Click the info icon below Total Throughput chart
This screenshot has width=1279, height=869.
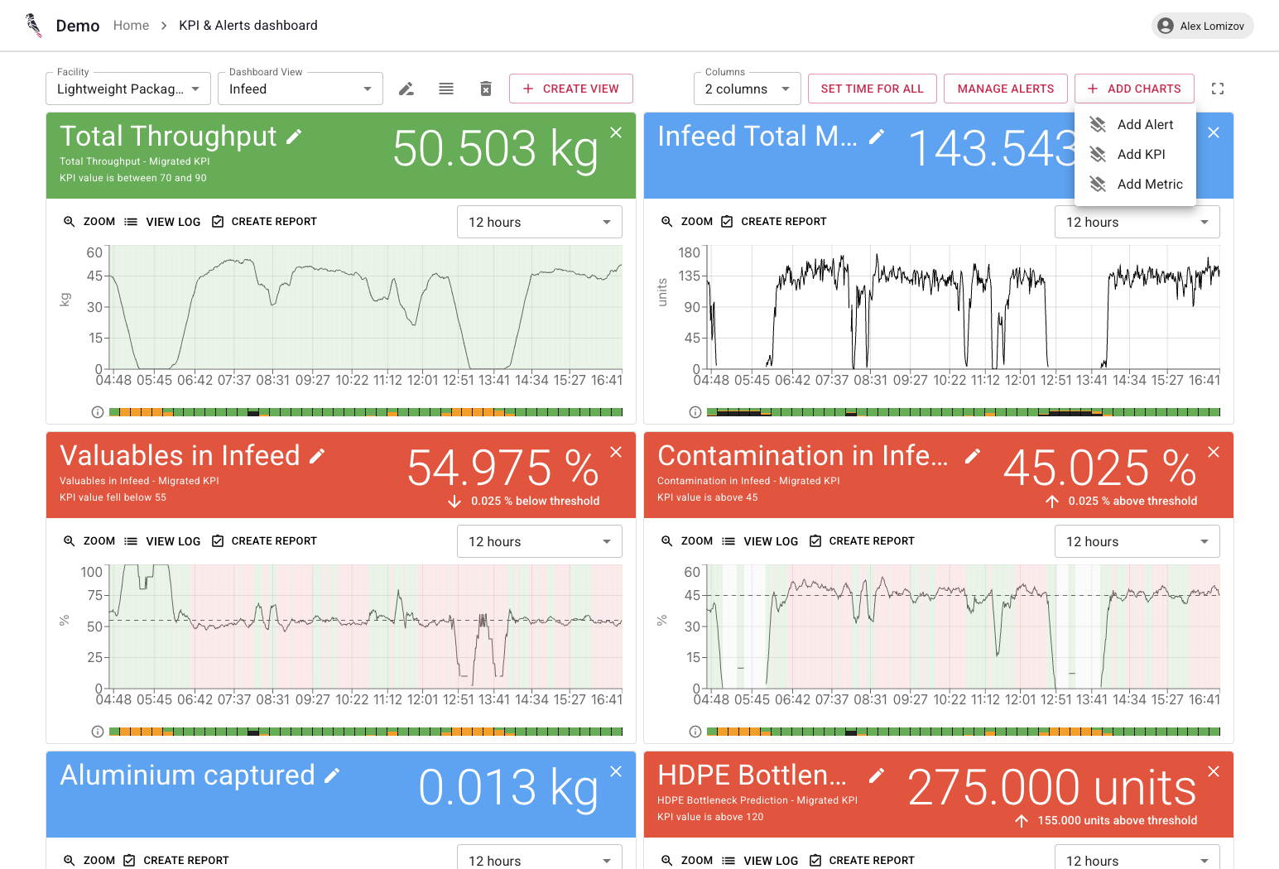click(97, 411)
